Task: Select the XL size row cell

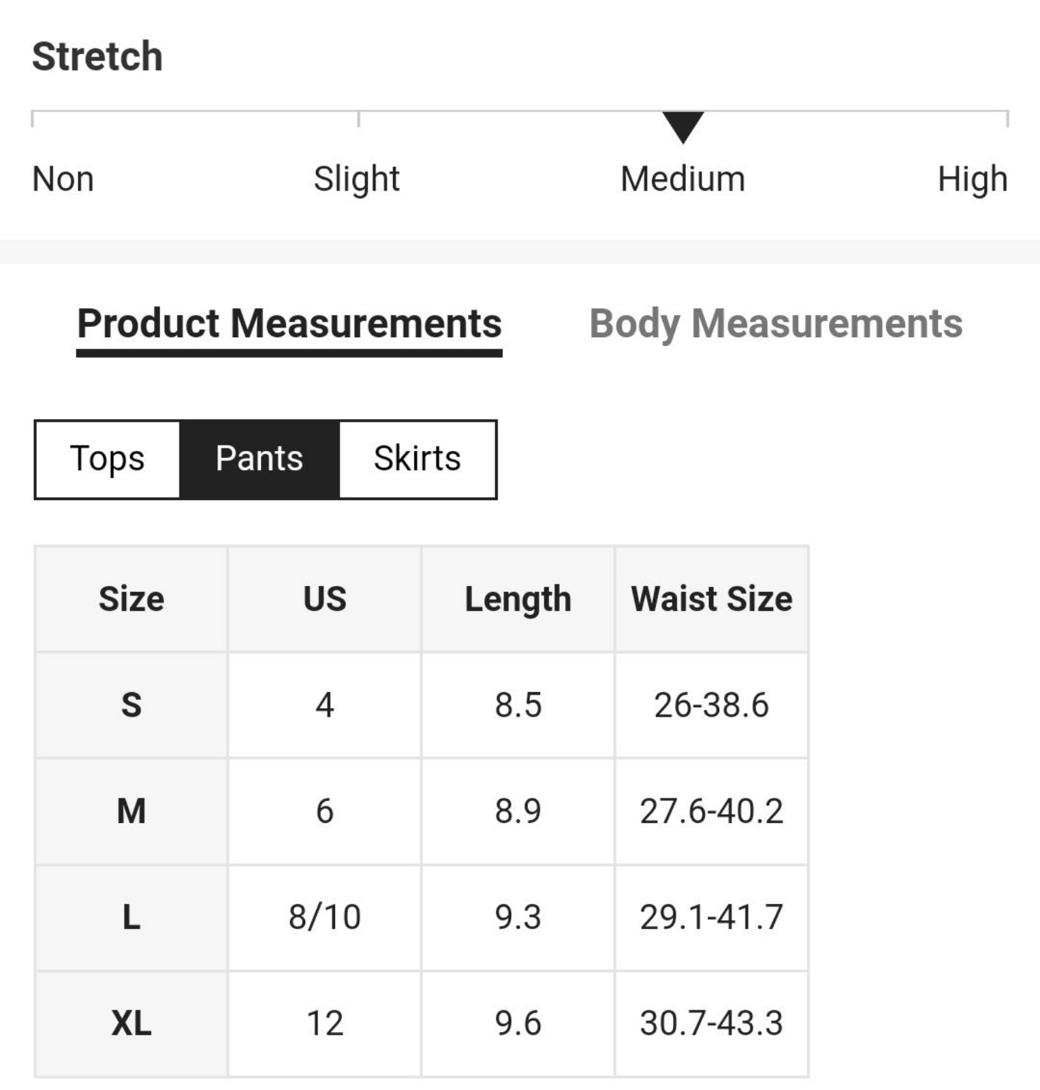Action: (131, 1024)
